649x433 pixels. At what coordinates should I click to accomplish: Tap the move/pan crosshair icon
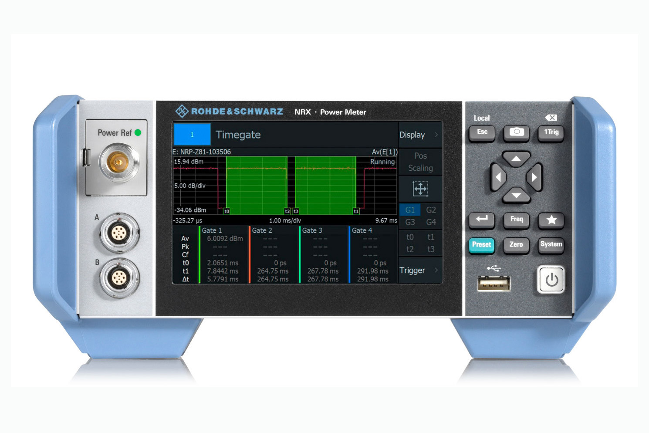point(420,189)
